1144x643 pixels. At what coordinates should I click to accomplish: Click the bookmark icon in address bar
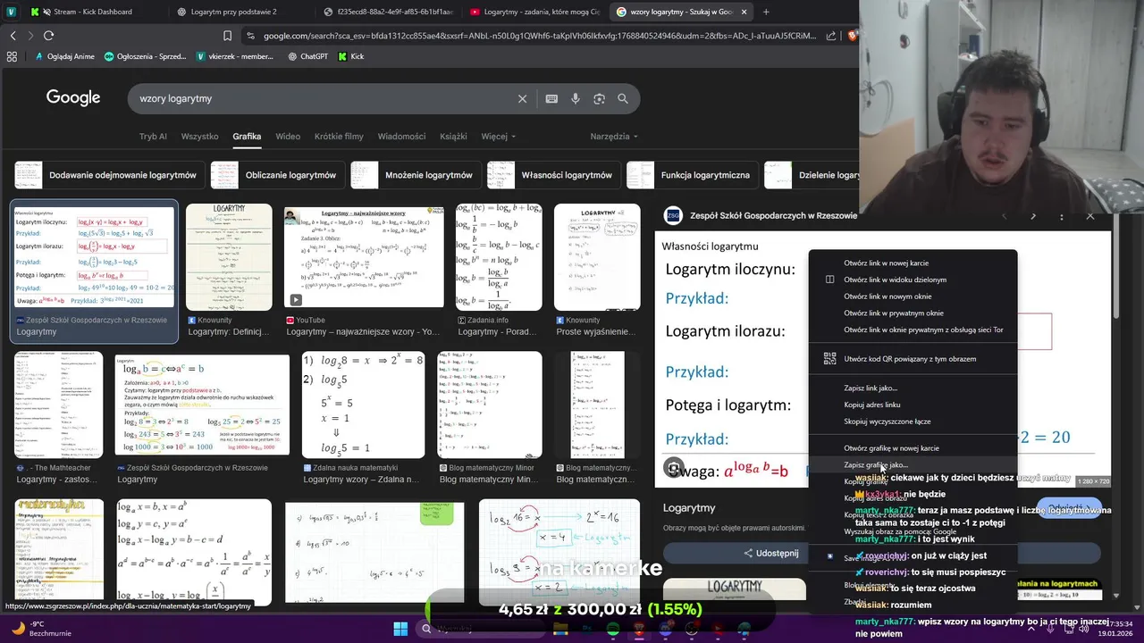coord(227,36)
